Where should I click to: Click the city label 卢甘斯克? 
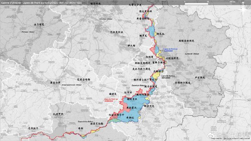200,77
